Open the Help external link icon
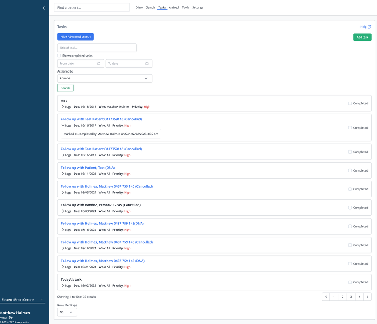This screenshot has height=324, width=377. pos(369,27)
